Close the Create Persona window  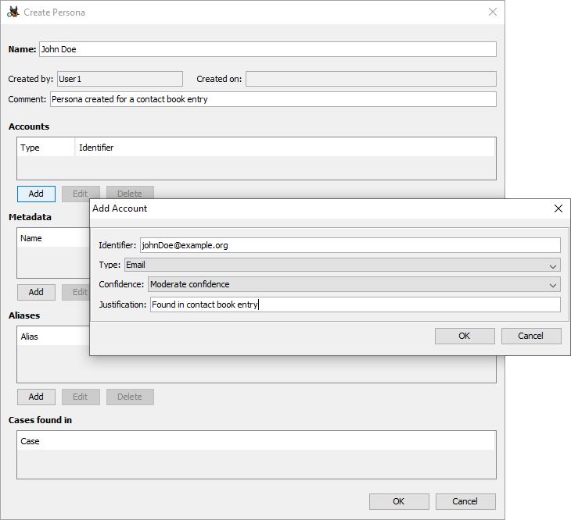coord(492,12)
